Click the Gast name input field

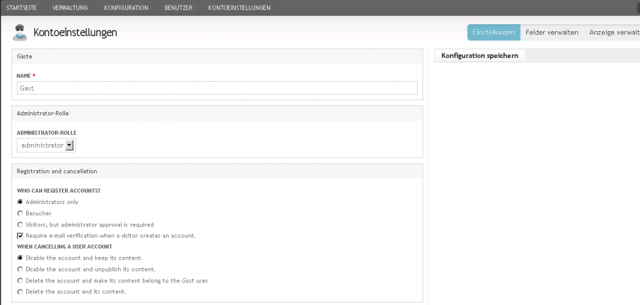217,88
